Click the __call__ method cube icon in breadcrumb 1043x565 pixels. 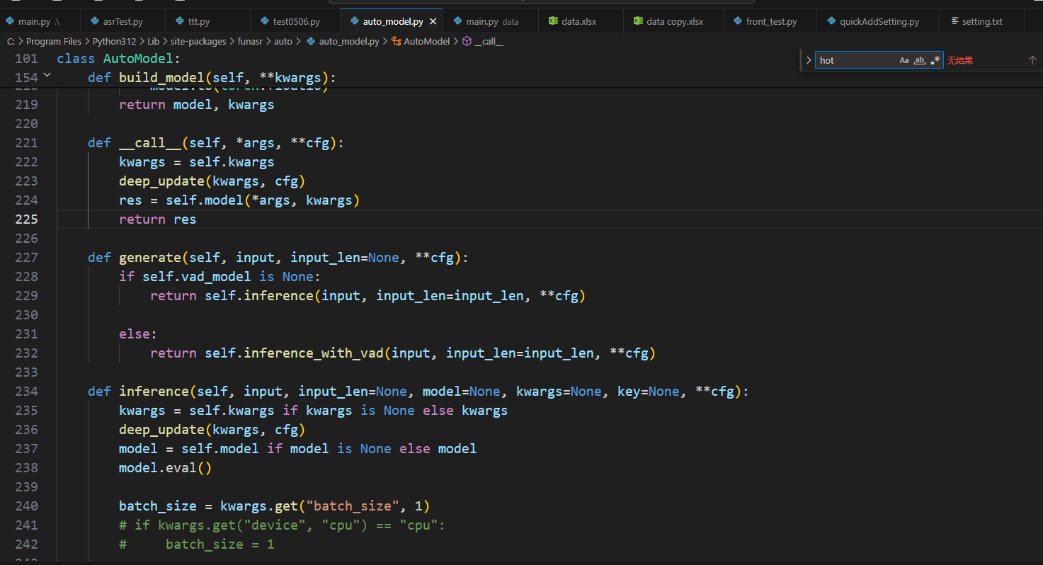(x=467, y=41)
